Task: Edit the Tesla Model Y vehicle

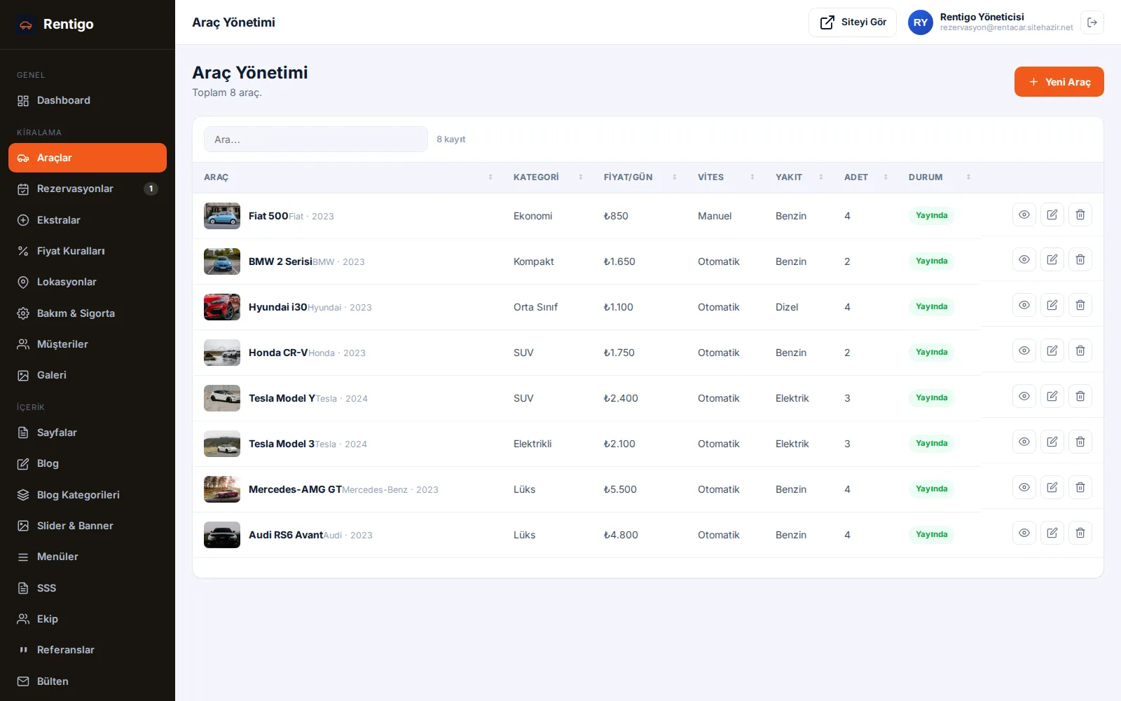Action: pos(1052,397)
